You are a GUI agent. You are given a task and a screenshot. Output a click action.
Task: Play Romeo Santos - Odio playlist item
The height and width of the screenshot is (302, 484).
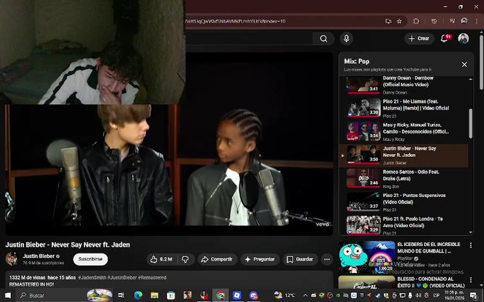(x=404, y=179)
